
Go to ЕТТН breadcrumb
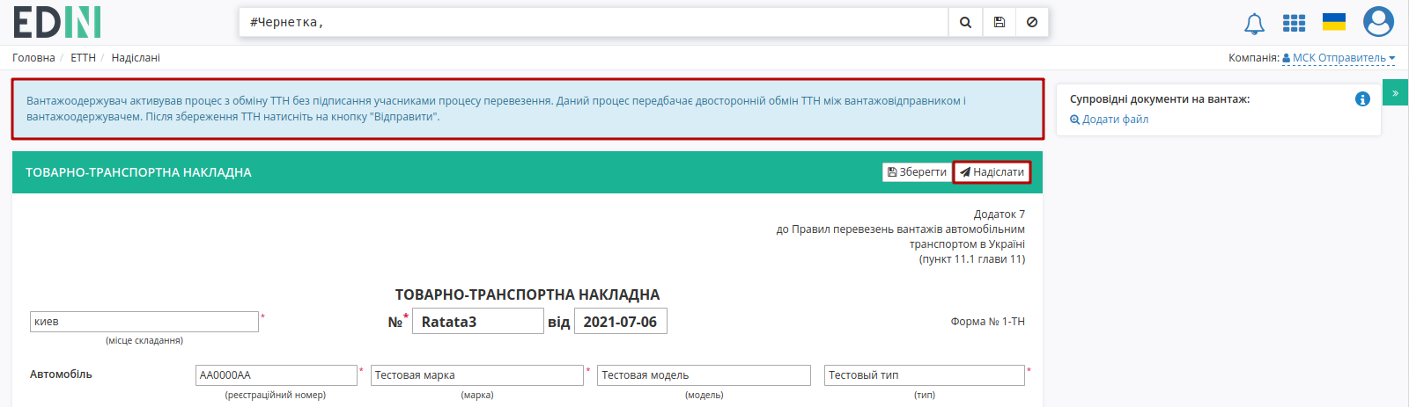(x=83, y=58)
